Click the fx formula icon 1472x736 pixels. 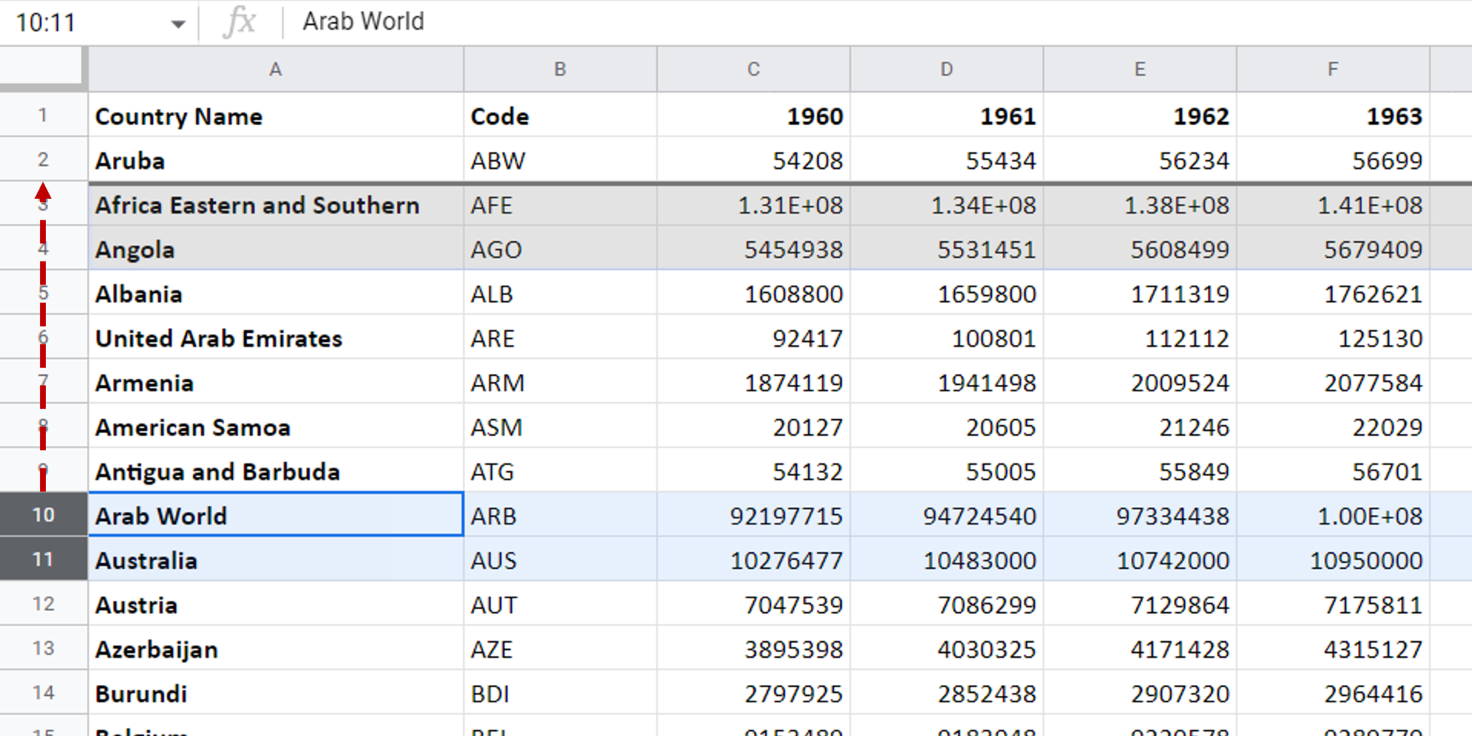[x=240, y=21]
